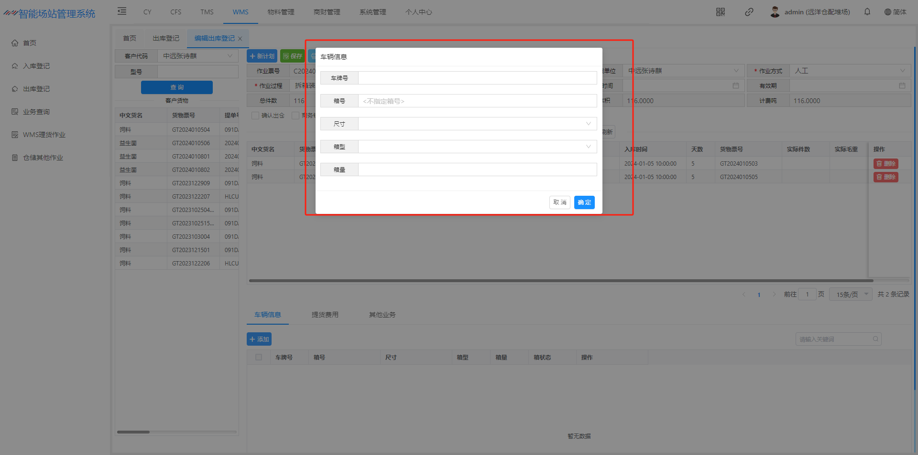Open the QR code icon in header
Viewport: 918px width, 455px height.
[x=721, y=12]
